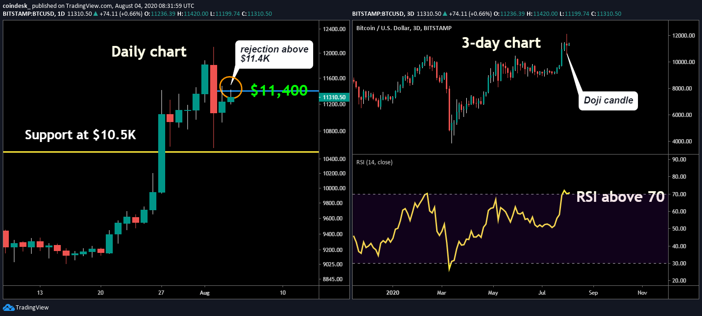Click the Aug date label on daily chart
This screenshot has width=702, height=316.
205,293
